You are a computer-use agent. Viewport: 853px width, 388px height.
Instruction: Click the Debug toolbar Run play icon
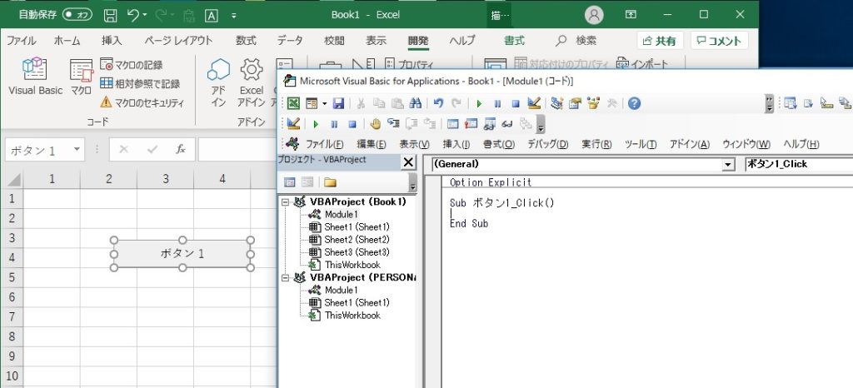click(316, 124)
